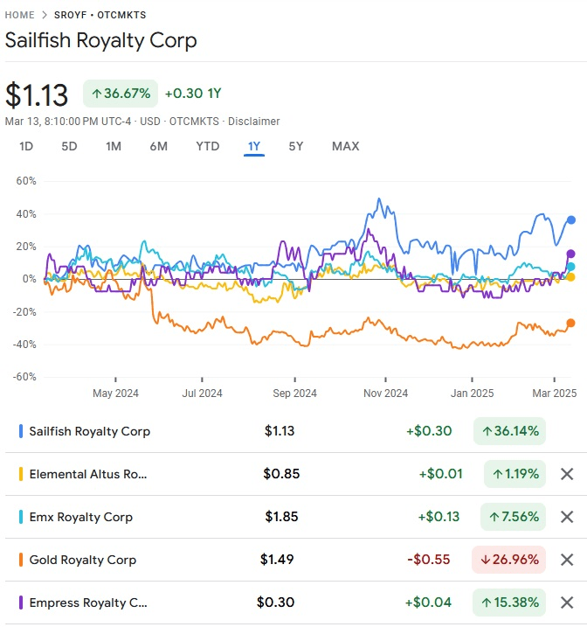Remove Elemental Altus Royalties from comparison

(567, 474)
